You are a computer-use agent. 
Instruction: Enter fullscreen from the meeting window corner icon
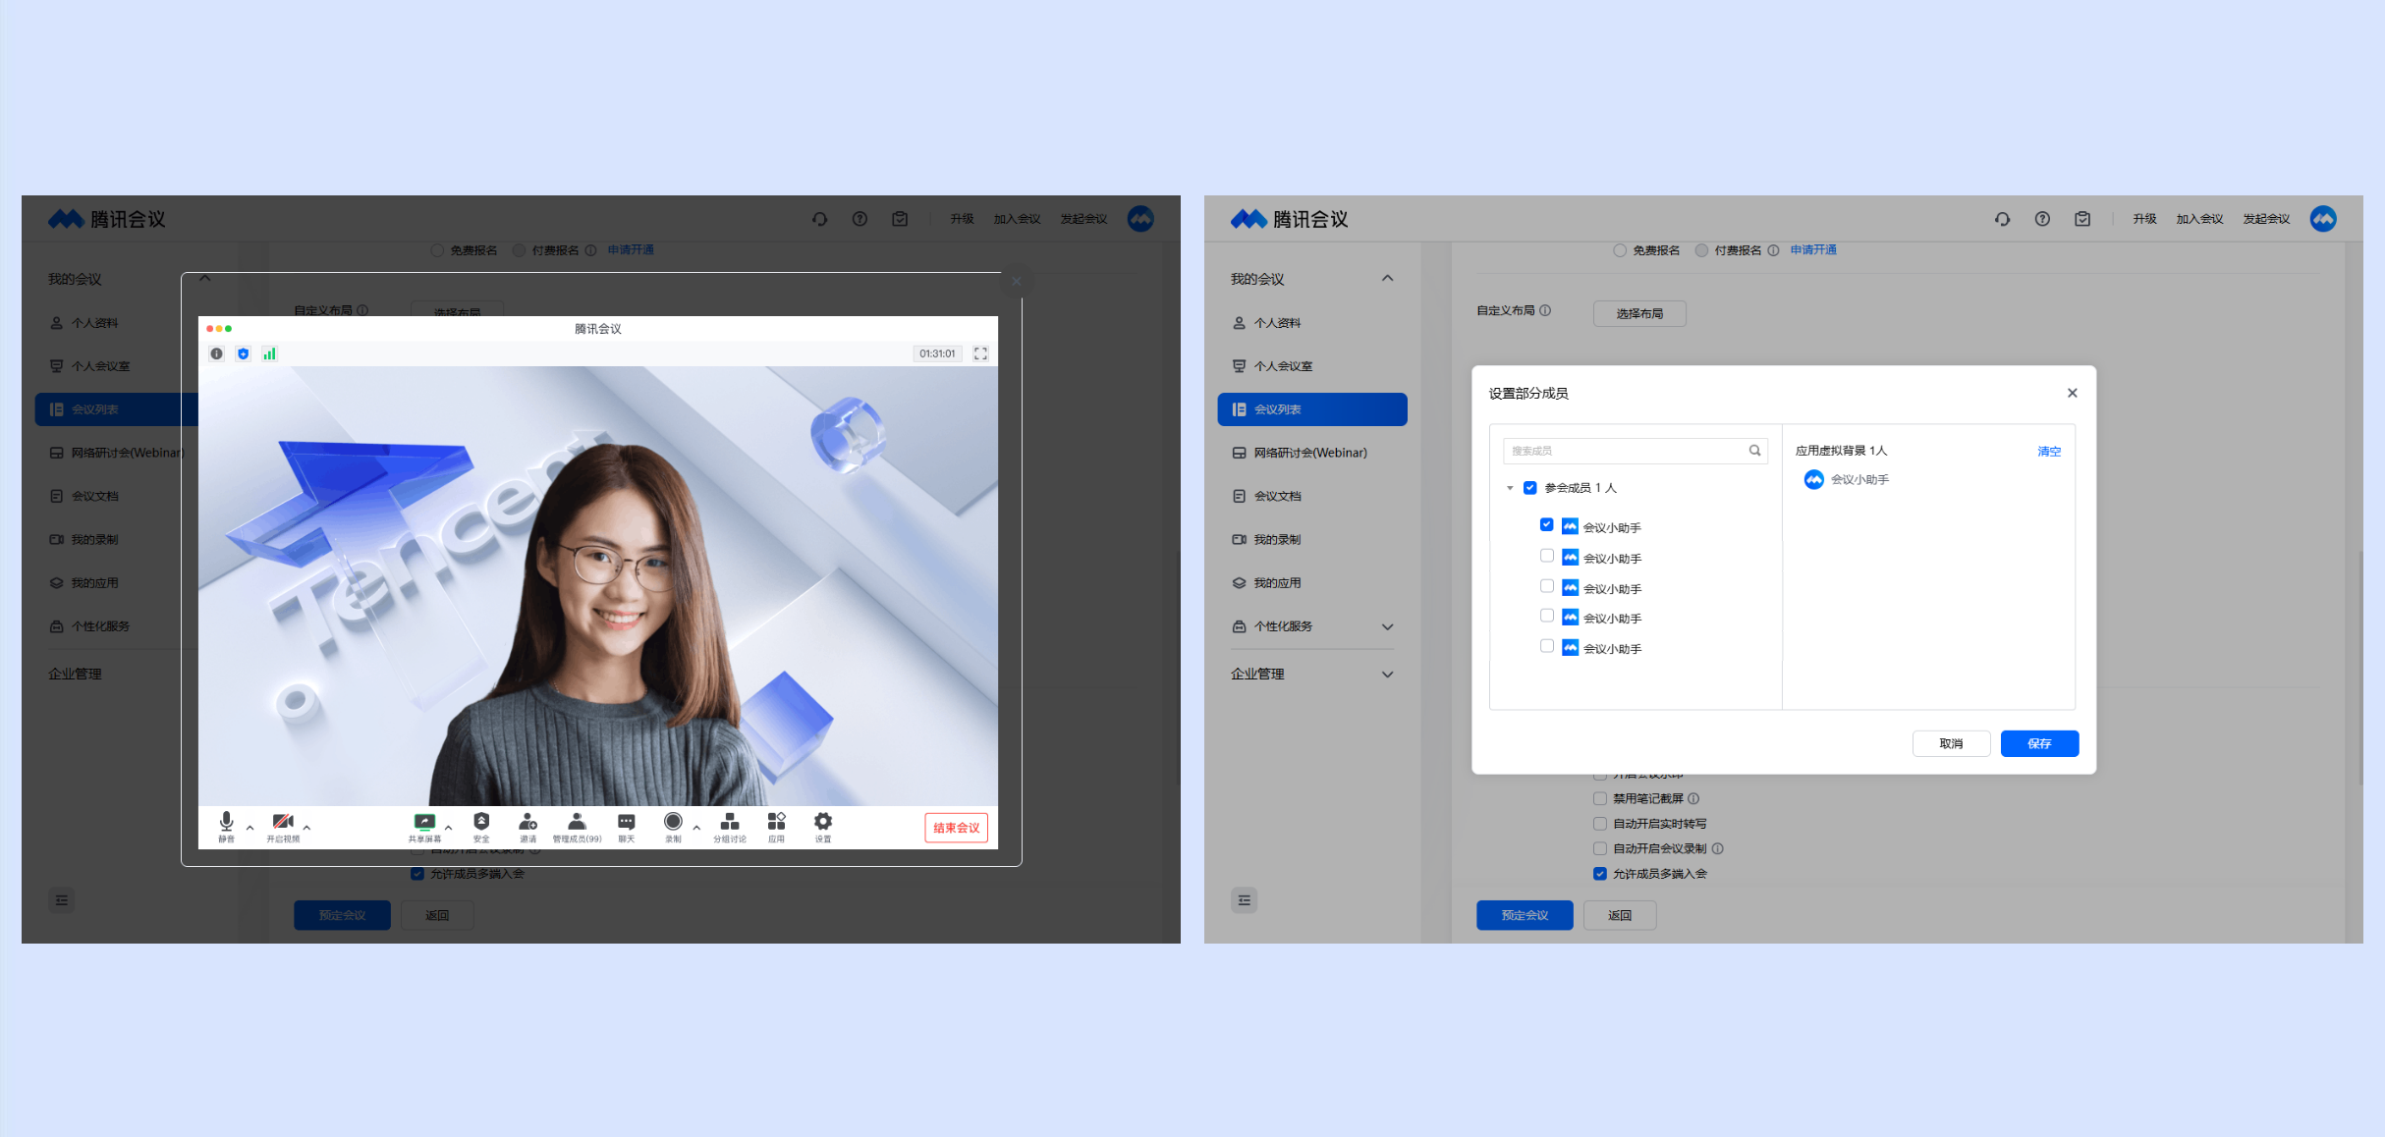coord(980,353)
